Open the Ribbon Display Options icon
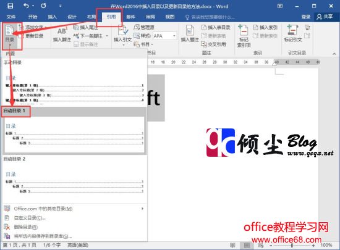The image size is (340, 250). tap(280, 6)
